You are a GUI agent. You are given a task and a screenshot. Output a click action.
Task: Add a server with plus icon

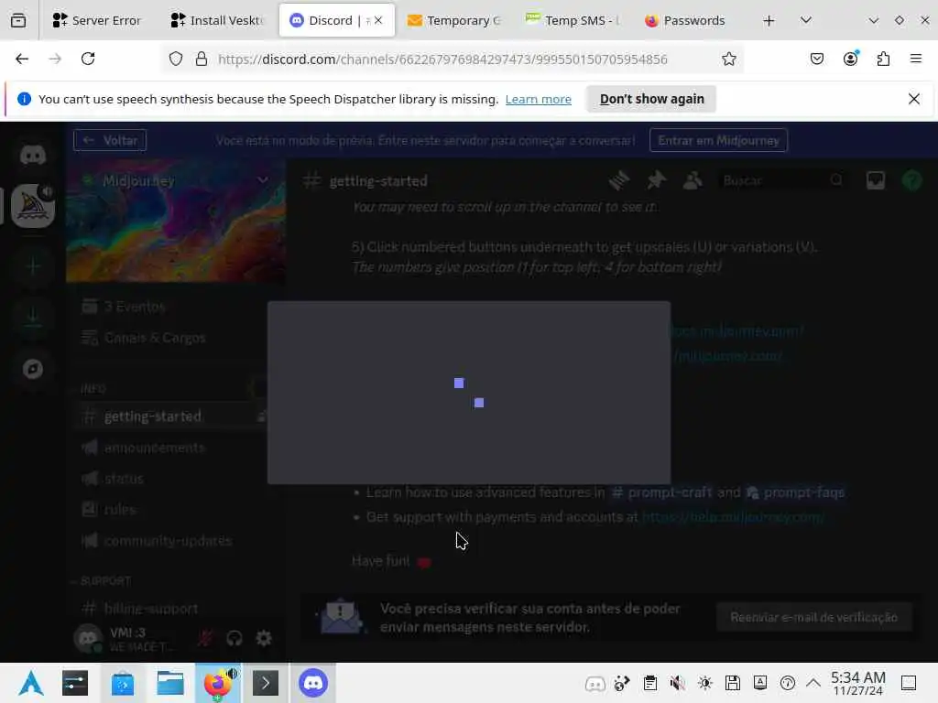coord(33,266)
